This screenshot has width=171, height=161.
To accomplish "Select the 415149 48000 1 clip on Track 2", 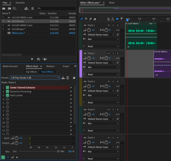I will click(x=162, y=64).
